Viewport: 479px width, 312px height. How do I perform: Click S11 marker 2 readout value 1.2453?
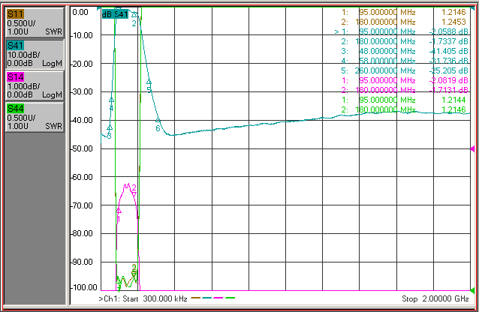[x=453, y=22]
